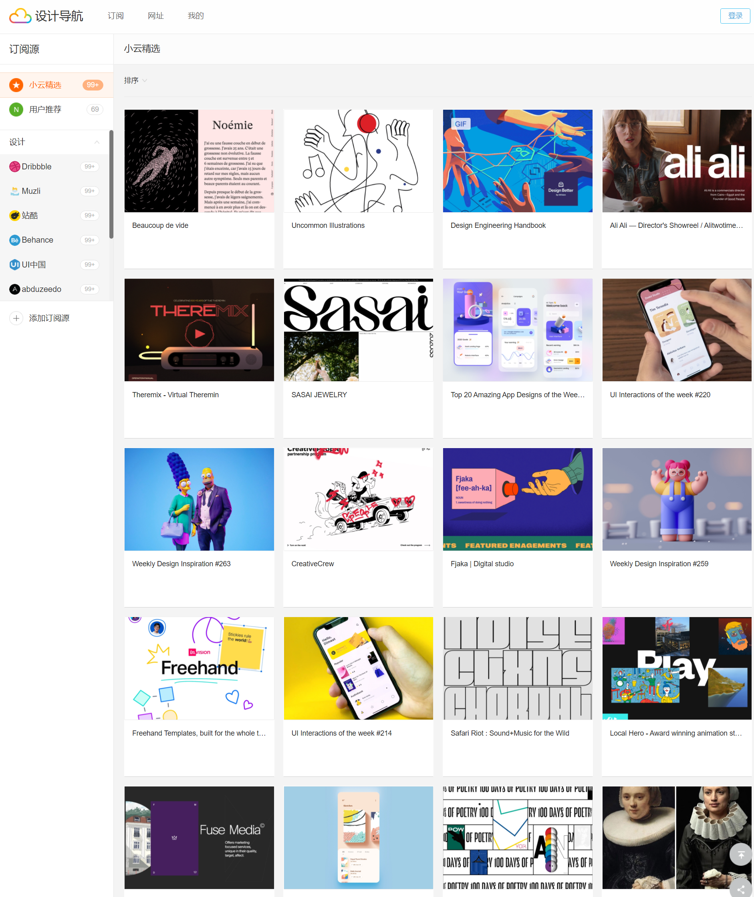
Task: Click the Simpsons characters thumbnail
Action: coord(199,499)
